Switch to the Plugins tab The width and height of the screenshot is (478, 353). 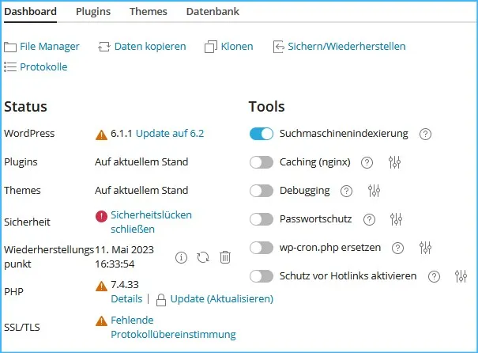93,12
